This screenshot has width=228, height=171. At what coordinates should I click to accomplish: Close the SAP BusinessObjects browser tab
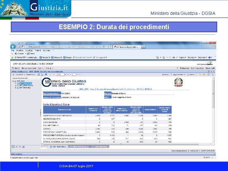(x=140, y=47)
